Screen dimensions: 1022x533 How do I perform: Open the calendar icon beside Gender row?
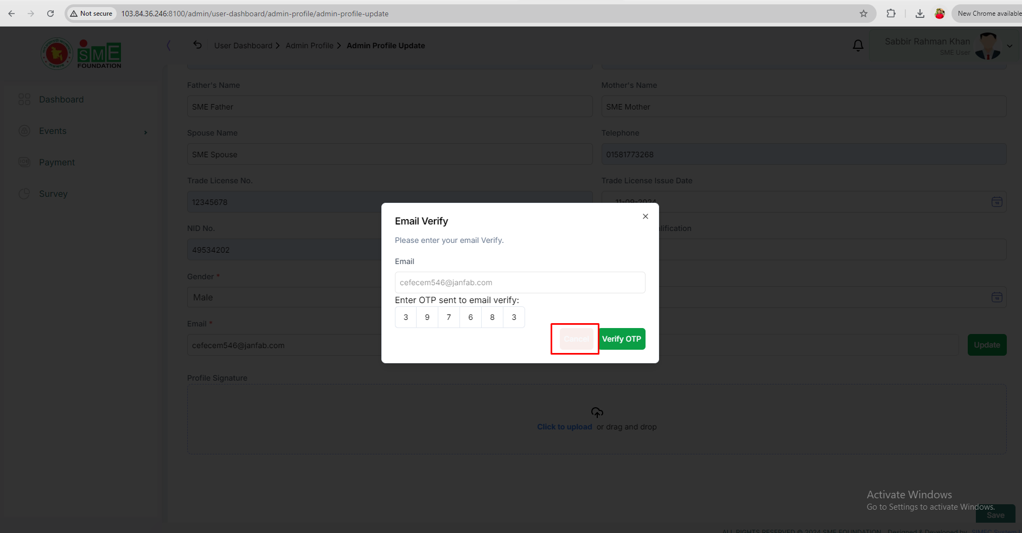click(x=997, y=297)
